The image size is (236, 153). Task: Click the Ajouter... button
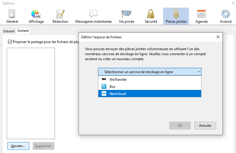(x=18, y=146)
